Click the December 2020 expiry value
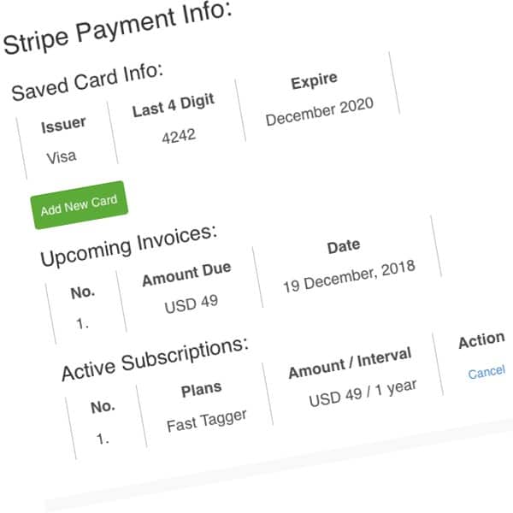 coord(320,111)
